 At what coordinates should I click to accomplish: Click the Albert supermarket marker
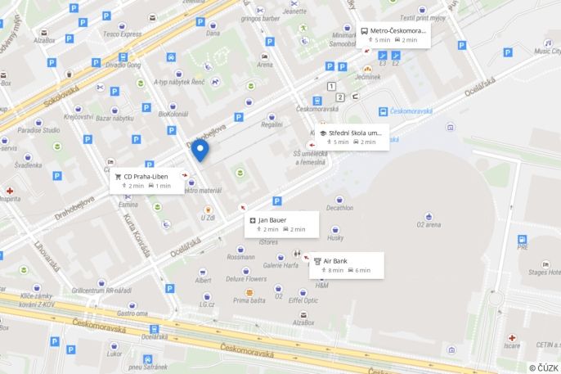203,273
